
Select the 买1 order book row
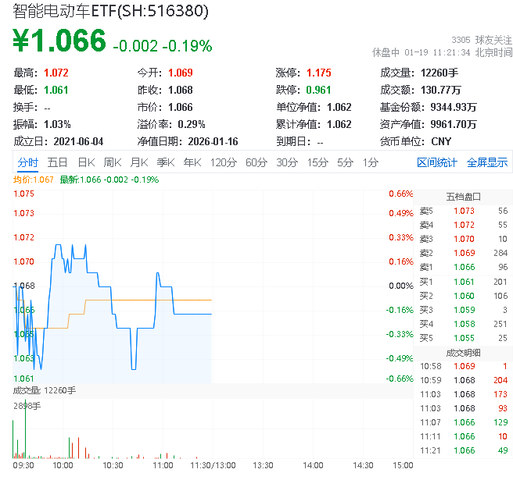(463, 281)
